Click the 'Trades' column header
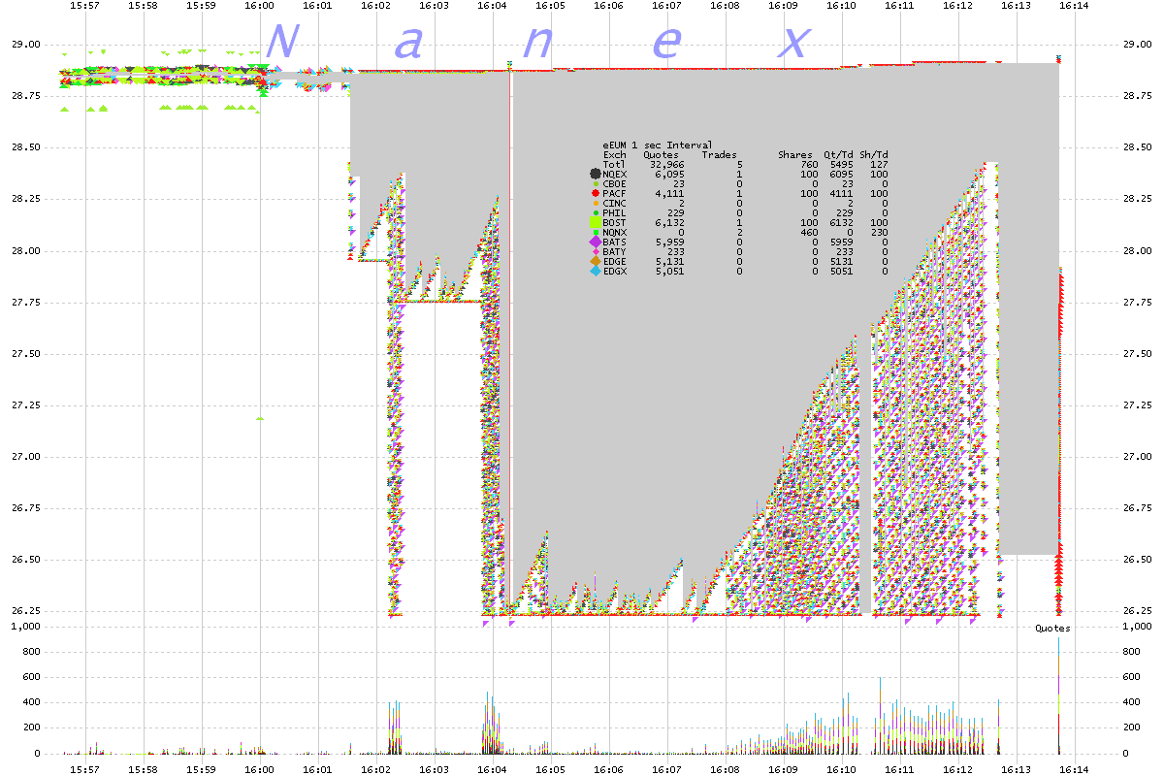1164x776 pixels. [720, 154]
